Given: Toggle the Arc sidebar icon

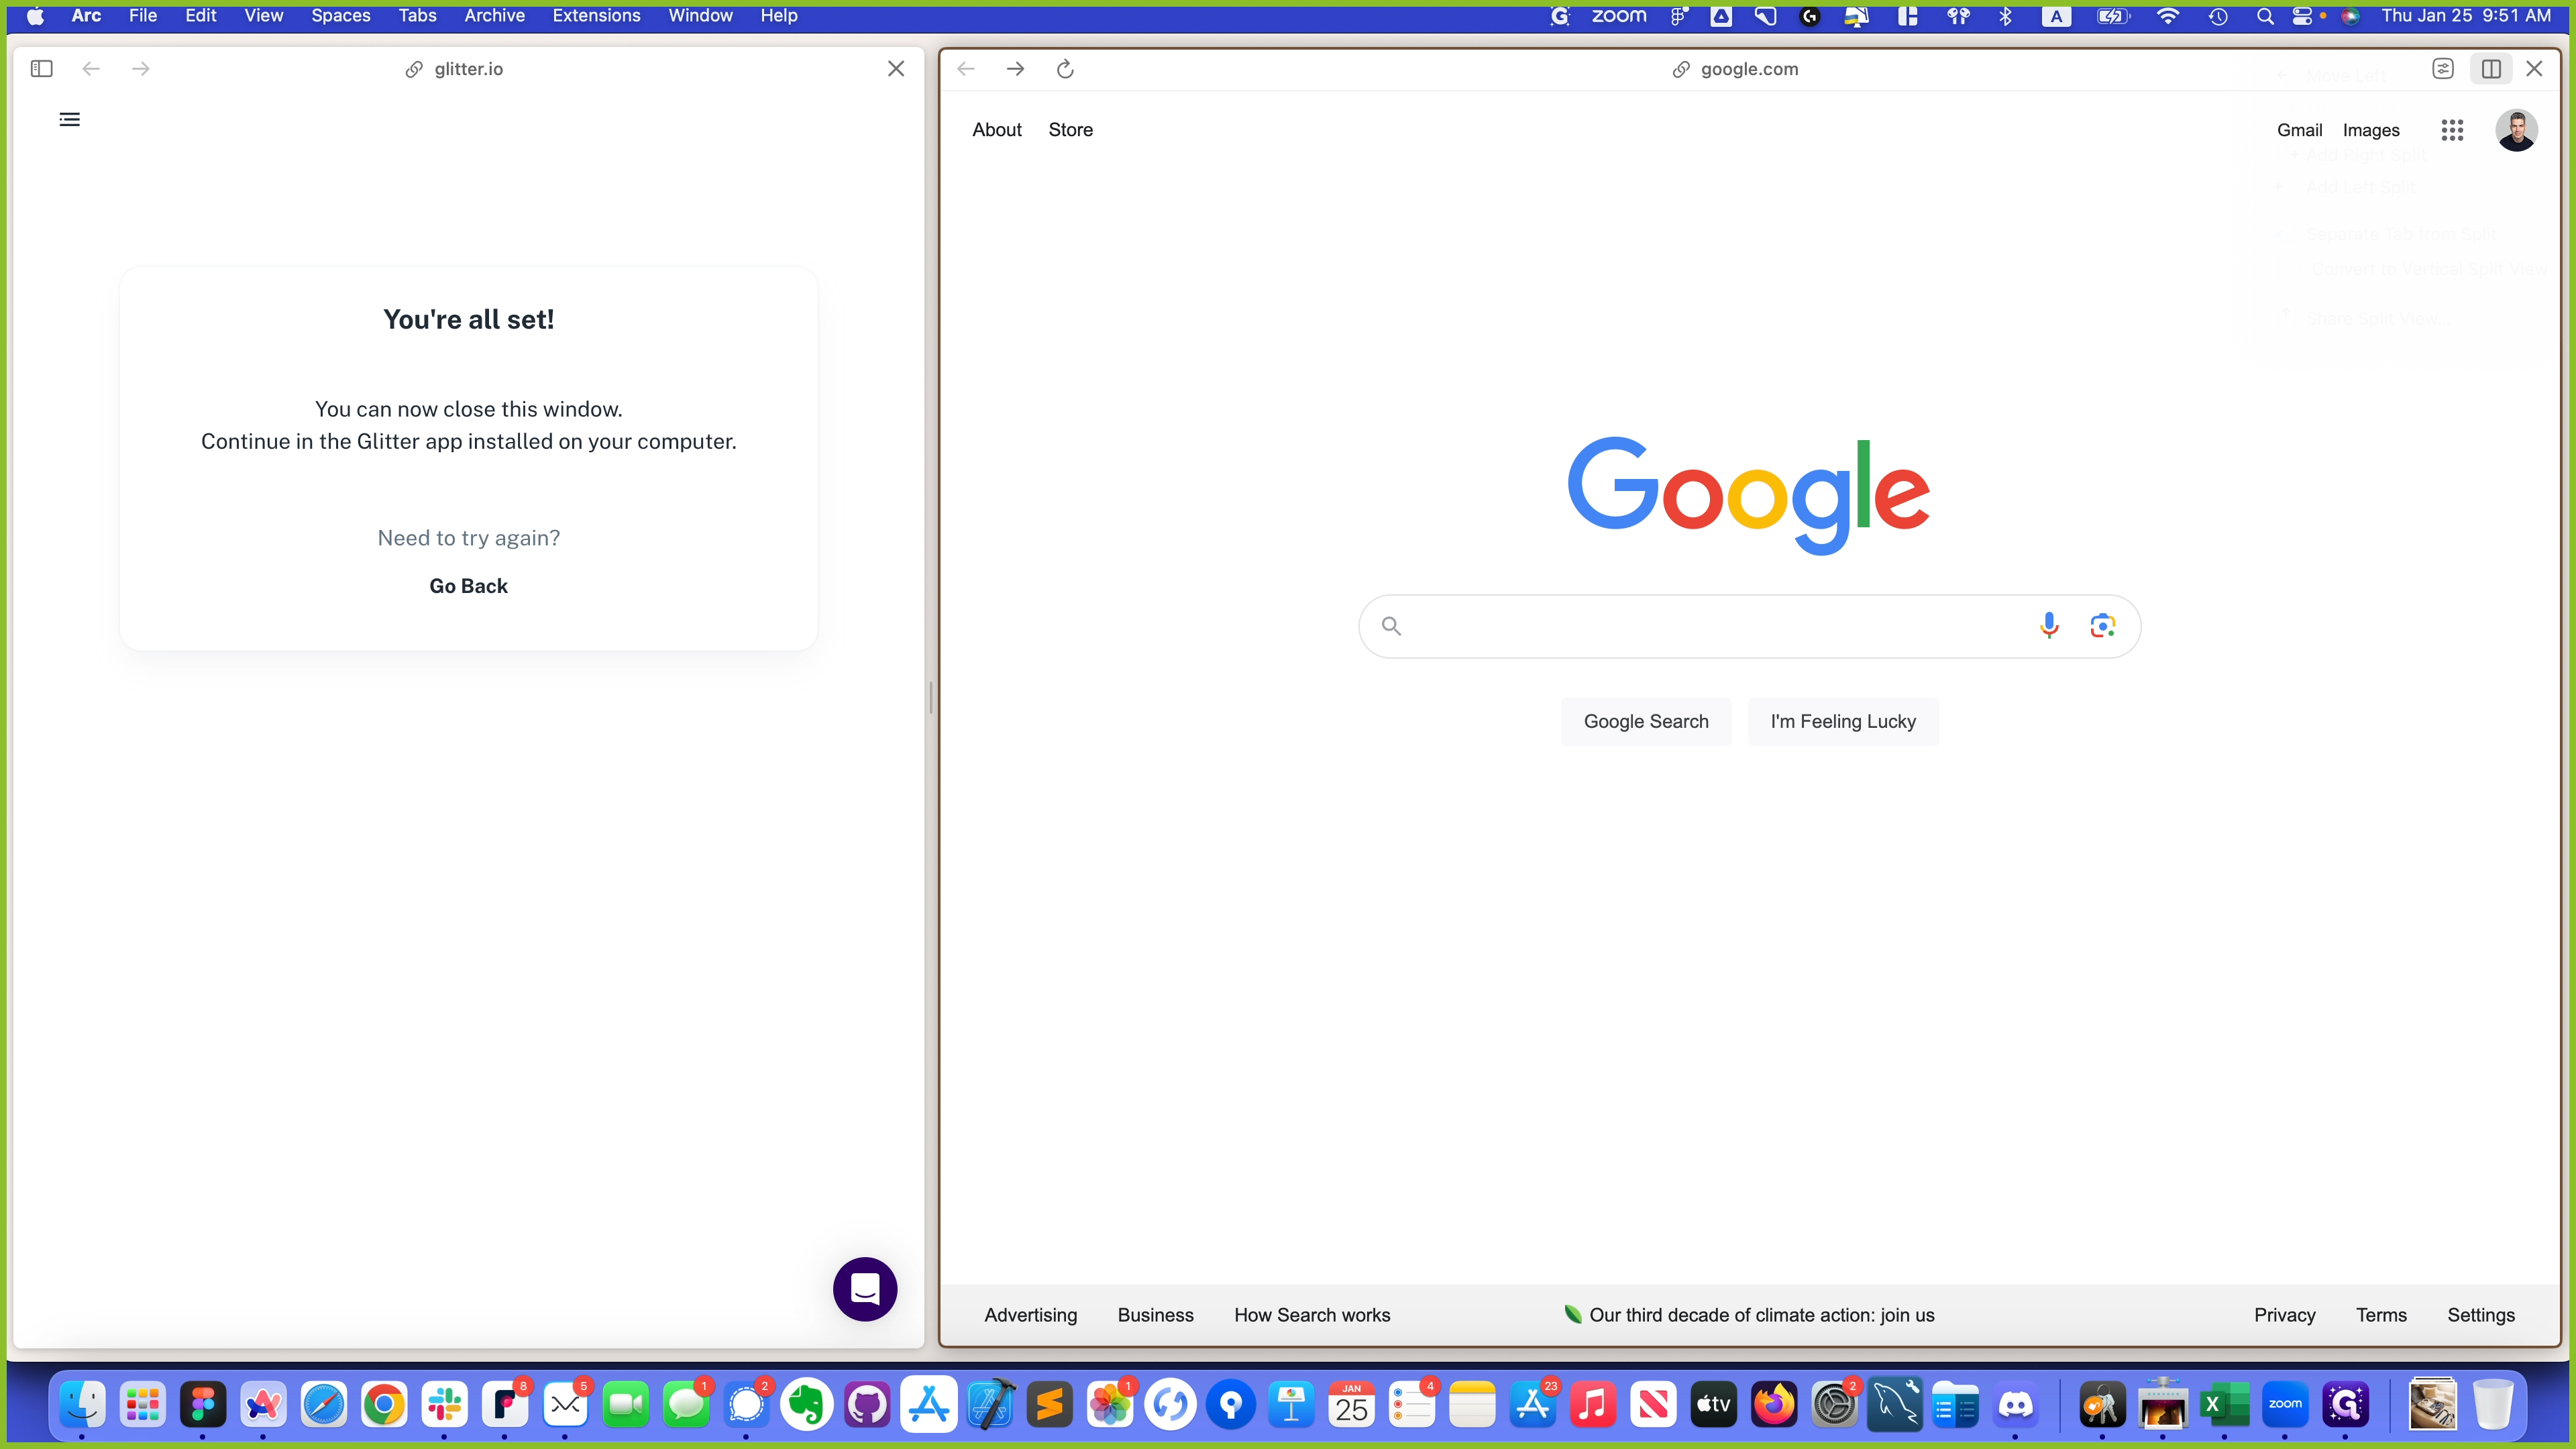Looking at the screenshot, I should (x=41, y=69).
